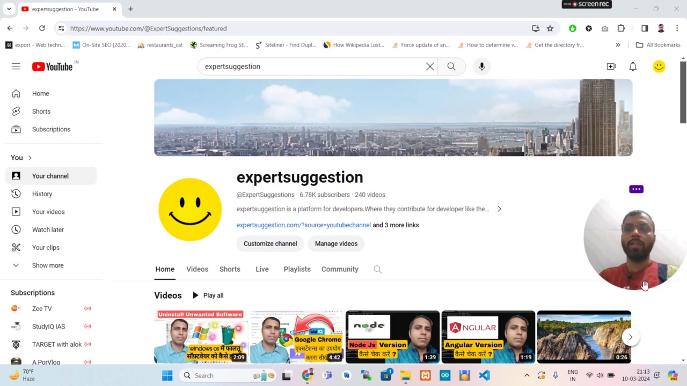The width and height of the screenshot is (687, 386).
Task: Select Your channel in the sidebar
Action: tap(51, 176)
